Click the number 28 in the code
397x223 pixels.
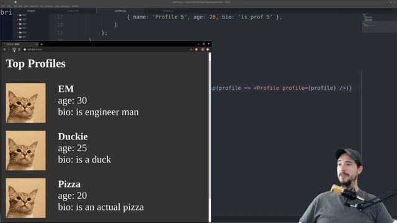tap(212, 17)
